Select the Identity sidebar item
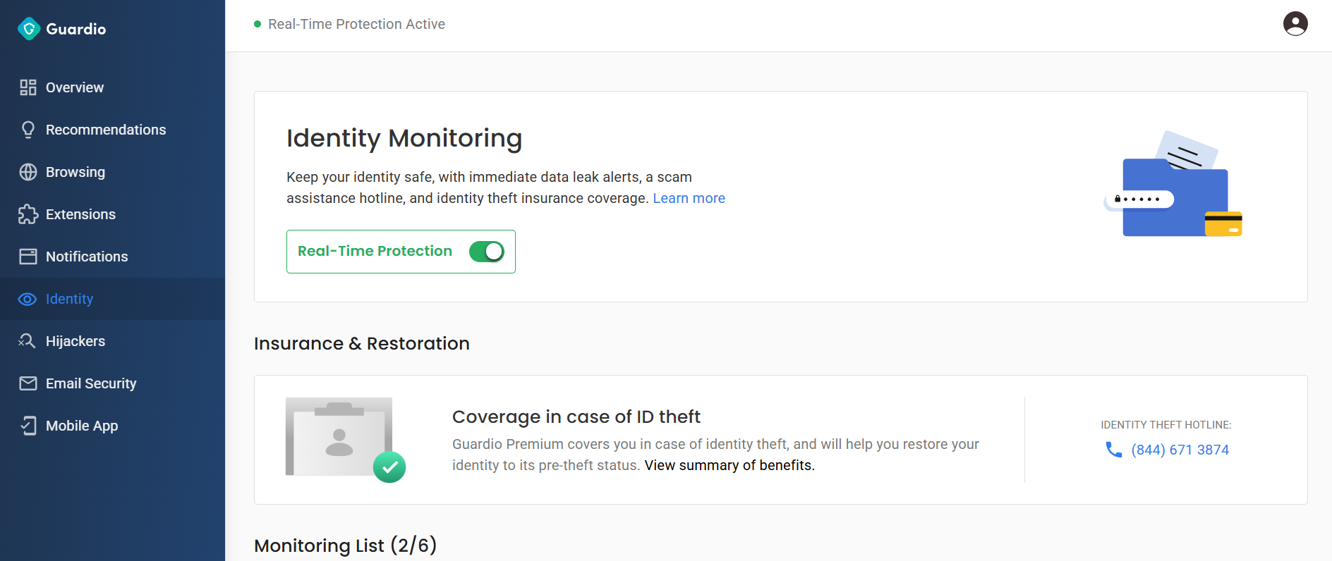Screen dimensions: 1332x561 pos(113,299)
